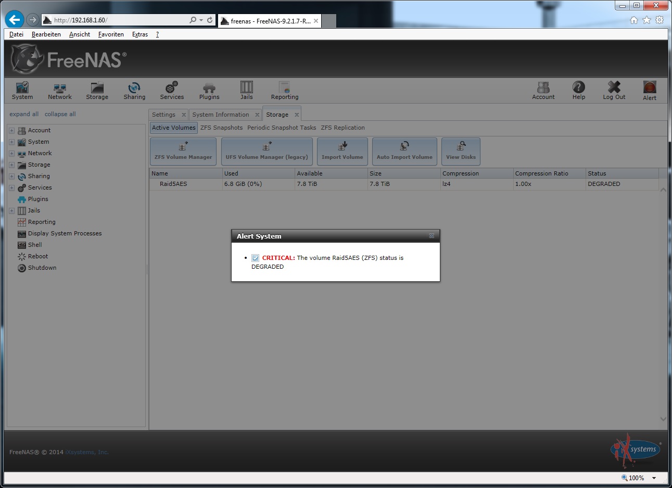Select Reporting in the sidebar tree

[41, 222]
